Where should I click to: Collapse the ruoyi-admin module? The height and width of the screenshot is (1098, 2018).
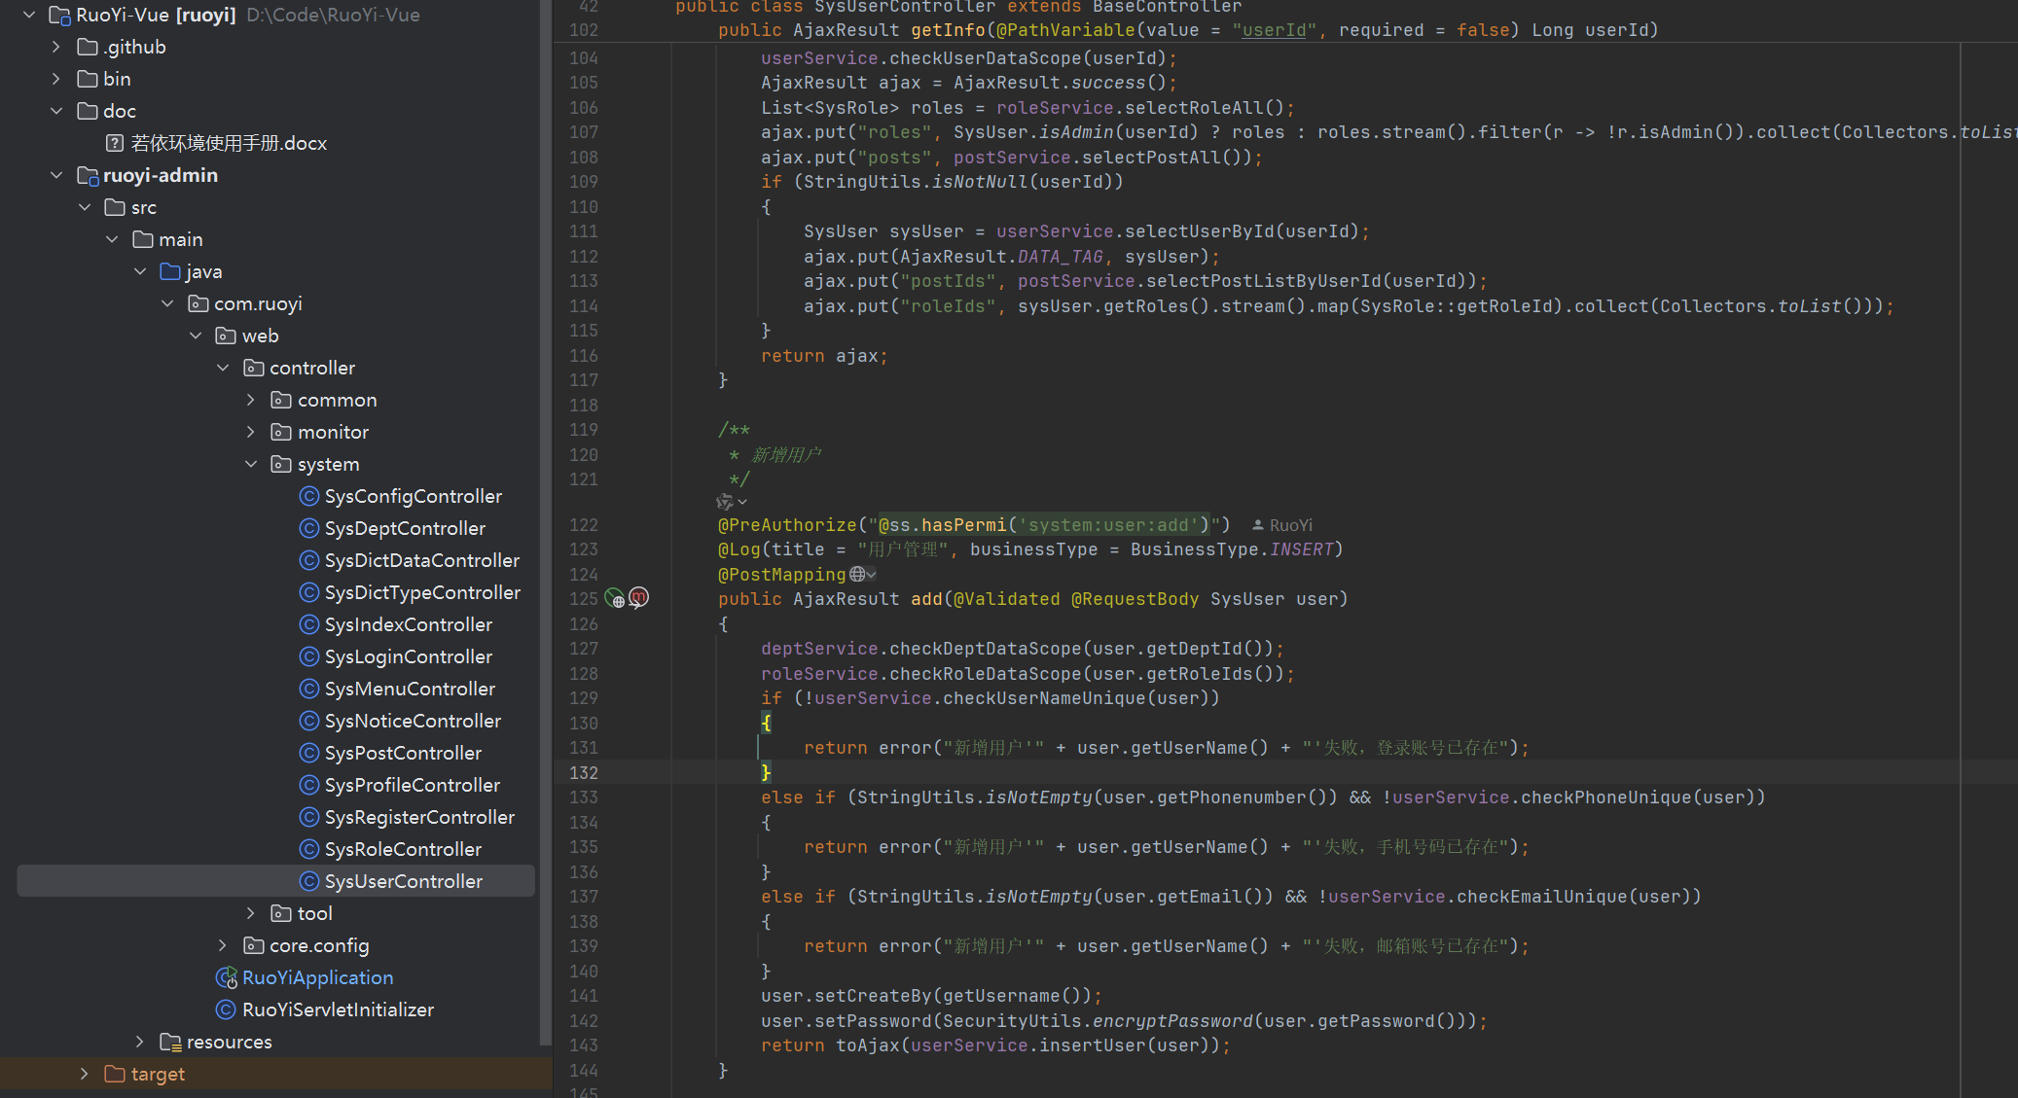coord(56,175)
